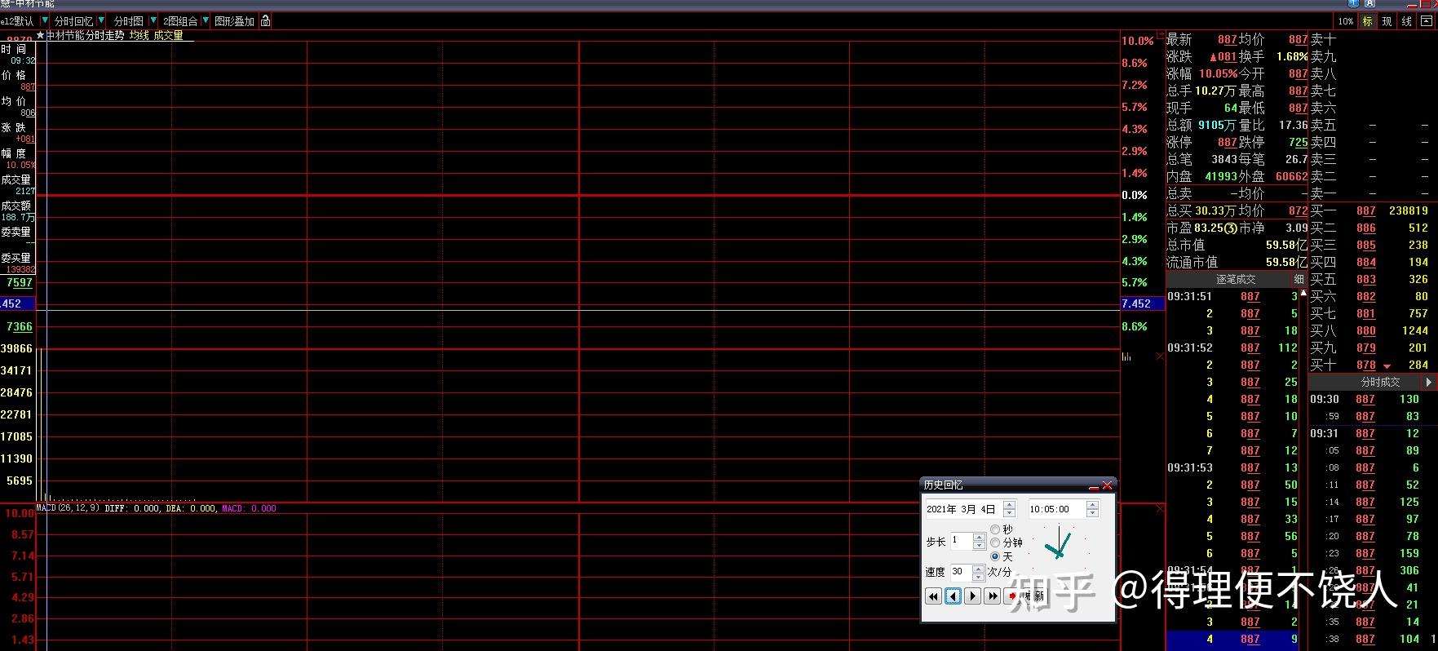Toggle the 标 display mode
Viewport: 1438px width, 651px height.
pos(1368,21)
